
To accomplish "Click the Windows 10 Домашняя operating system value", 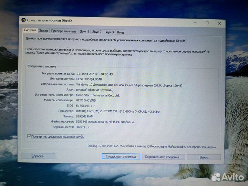I will click(x=129, y=85).
